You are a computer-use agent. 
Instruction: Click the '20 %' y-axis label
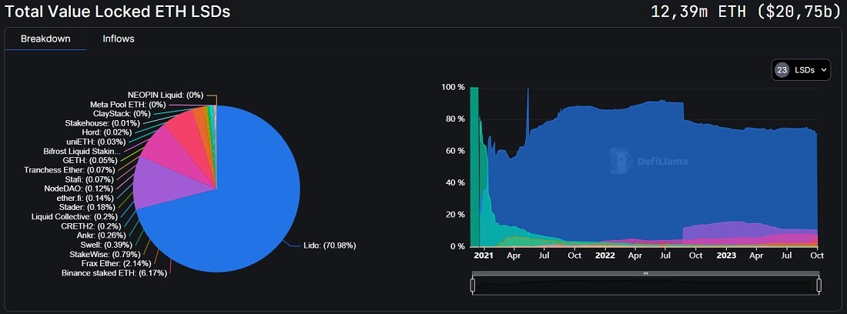pyautogui.click(x=455, y=215)
